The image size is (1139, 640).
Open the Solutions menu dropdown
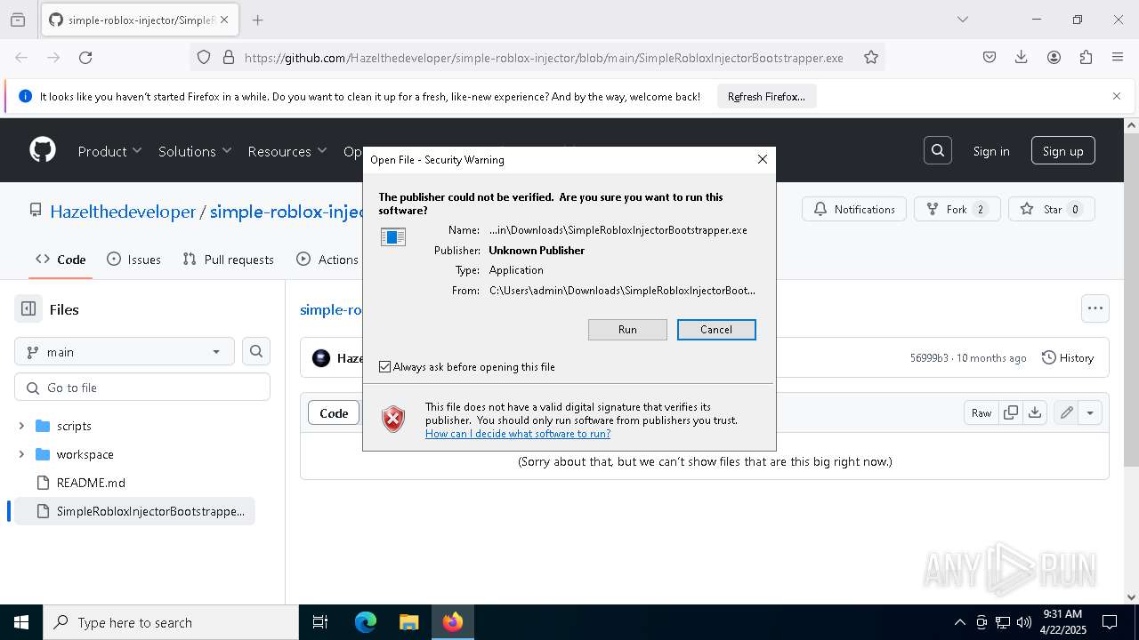point(195,151)
